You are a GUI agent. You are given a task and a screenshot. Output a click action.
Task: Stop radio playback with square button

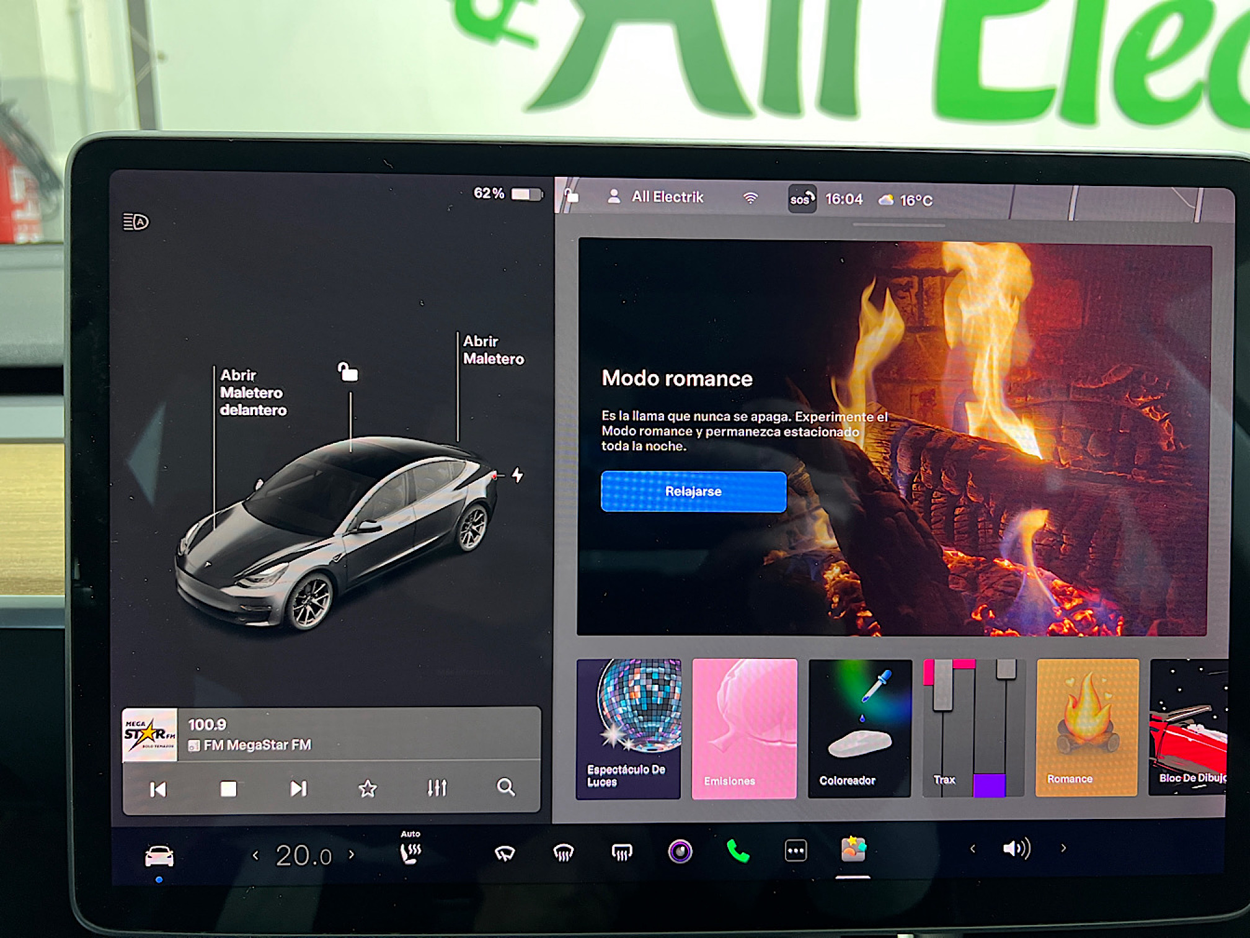[228, 788]
